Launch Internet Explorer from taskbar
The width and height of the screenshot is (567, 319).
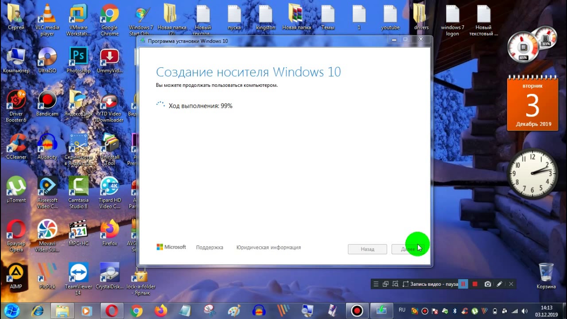point(37,311)
